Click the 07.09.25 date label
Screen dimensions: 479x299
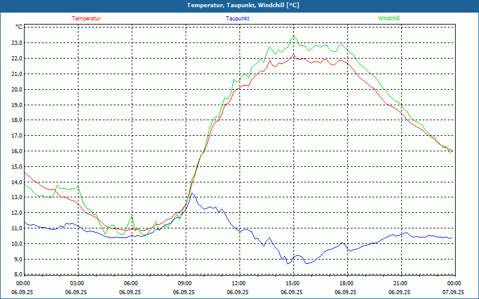[453, 292]
